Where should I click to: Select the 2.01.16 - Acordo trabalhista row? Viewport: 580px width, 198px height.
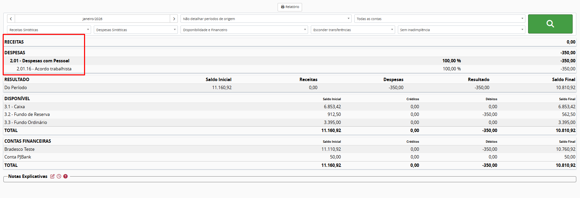pyautogui.click(x=44, y=69)
